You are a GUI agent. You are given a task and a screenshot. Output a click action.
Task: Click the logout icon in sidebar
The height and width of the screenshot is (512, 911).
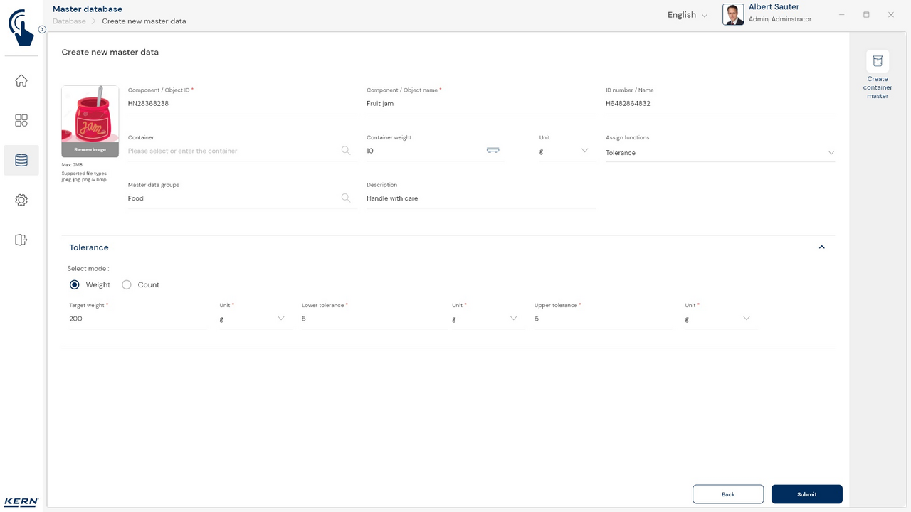click(x=21, y=240)
